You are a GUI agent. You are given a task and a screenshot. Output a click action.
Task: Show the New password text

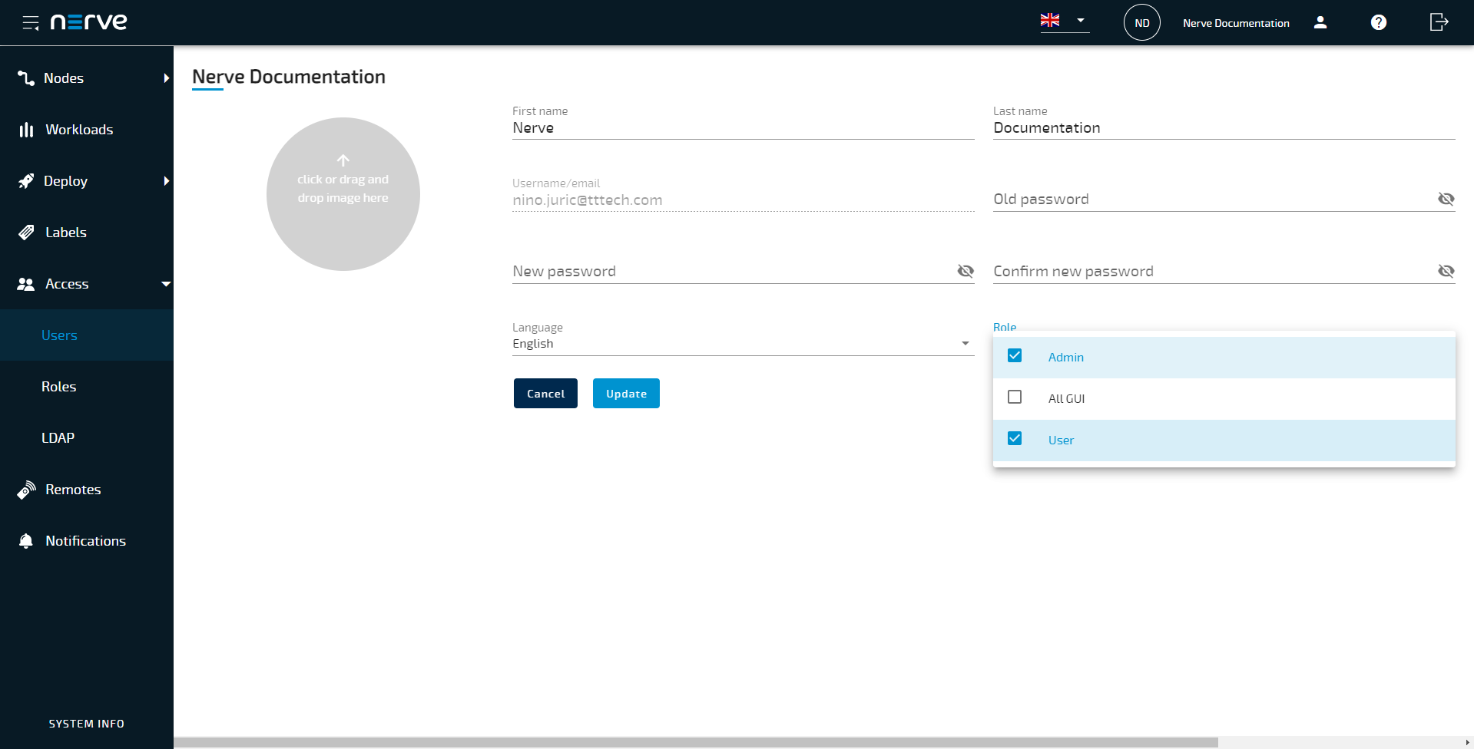tap(966, 271)
